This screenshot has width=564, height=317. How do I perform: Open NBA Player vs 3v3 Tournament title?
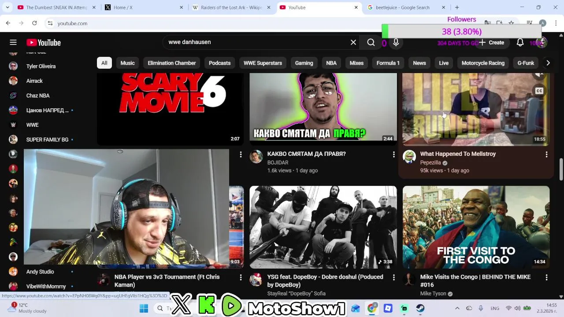[167, 281]
